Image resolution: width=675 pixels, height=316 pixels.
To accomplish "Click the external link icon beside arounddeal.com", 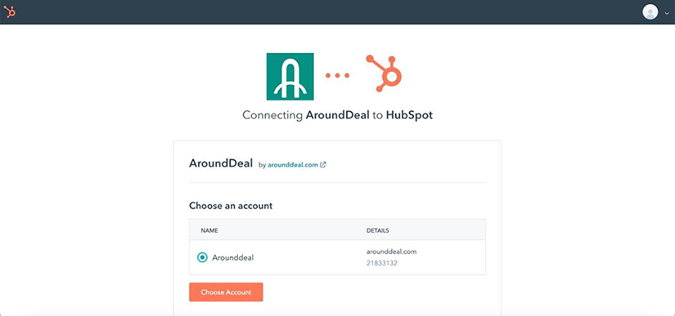I will [323, 164].
